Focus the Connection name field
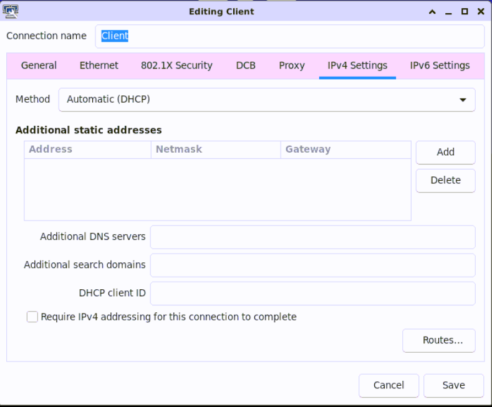The height and width of the screenshot is (407, 492). 289,36
